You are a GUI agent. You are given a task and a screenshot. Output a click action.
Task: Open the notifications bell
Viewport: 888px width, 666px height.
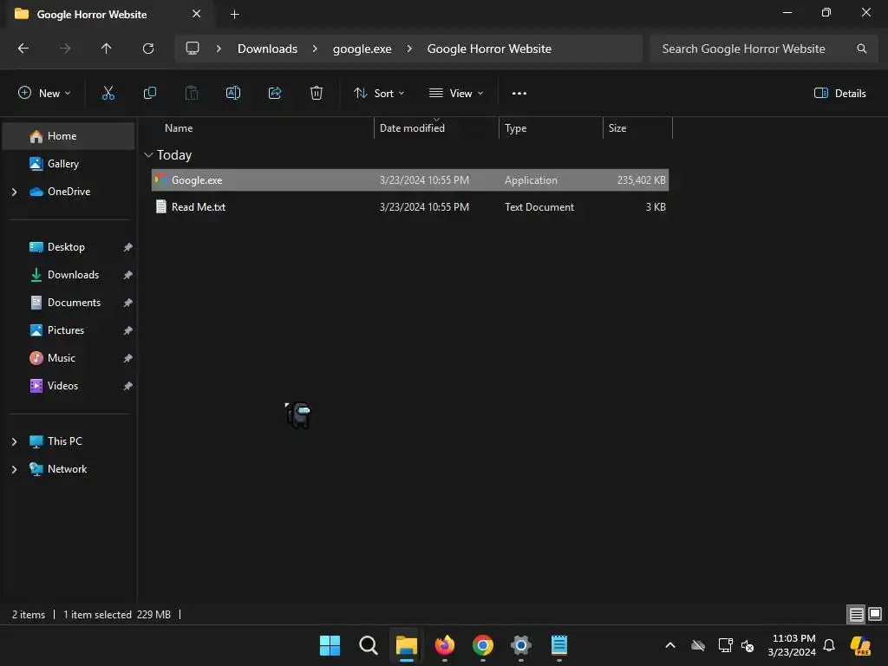click(x=829, y=645)
